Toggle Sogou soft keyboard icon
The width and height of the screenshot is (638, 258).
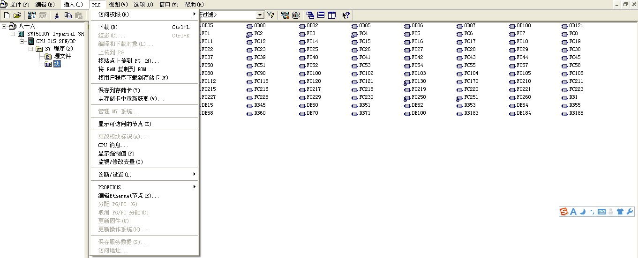coord(601,212)
